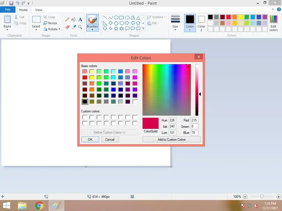Choose the Right arrow shape
282x211 pixels.
tap(127, 23)
